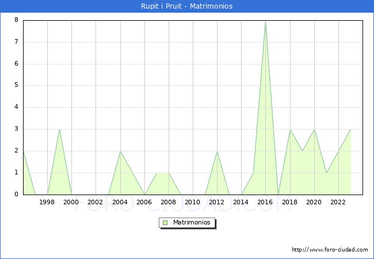This screenshot has height=259, width=374.
Task: Click the y-axis value 7
Action: 16,42
